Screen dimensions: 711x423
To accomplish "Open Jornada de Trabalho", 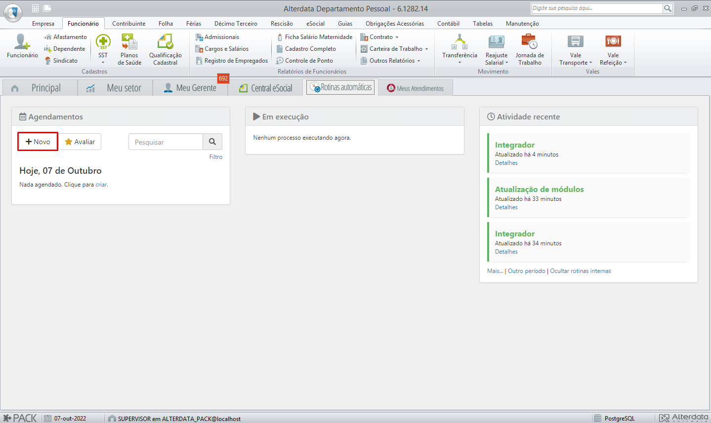I will click(530, 49).
